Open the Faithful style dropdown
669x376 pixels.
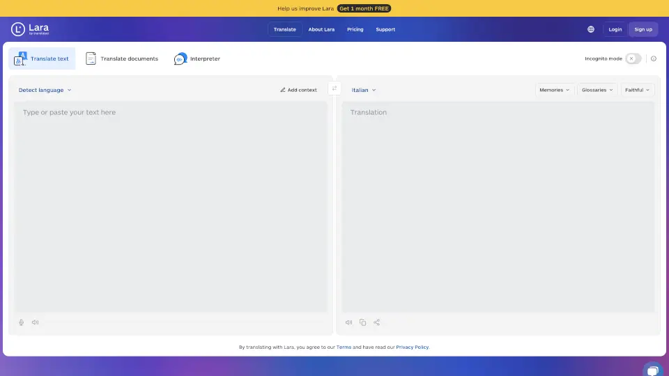(x=638, y=90)
